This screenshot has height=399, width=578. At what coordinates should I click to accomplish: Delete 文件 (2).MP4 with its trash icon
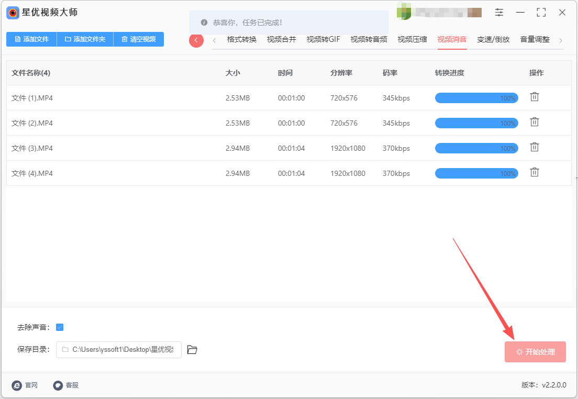[x=534, y=122]
